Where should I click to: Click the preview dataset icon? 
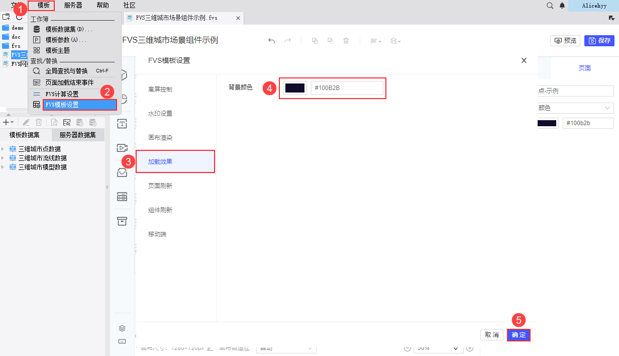point(54,122)
